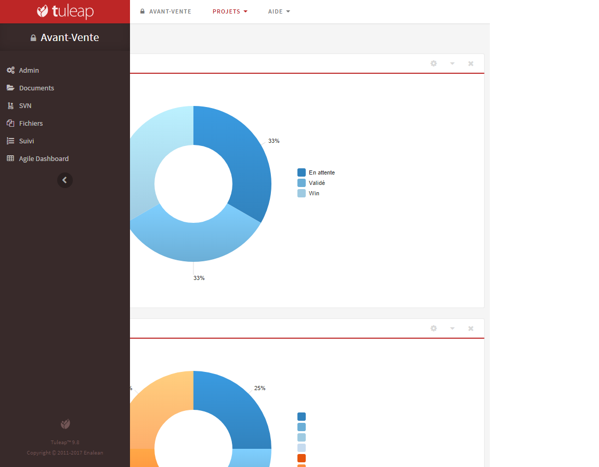The height and width of the screenshot is (467, 599).
Task: Click the Agile Dashboard table icon
Action: click(x=11, y=158)
